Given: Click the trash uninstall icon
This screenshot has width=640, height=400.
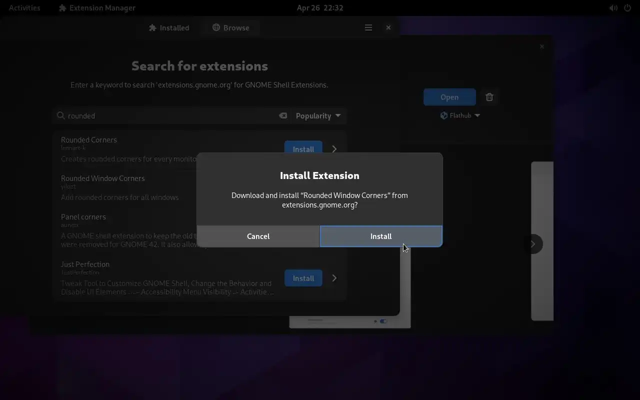Looking at the screenshot, I should pyautogui.click(x=489, y=97).
